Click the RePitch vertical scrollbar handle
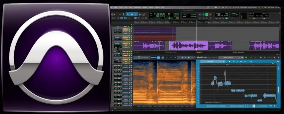The width and height of the screenshot is (284, 114). click(x=278, y=90)
